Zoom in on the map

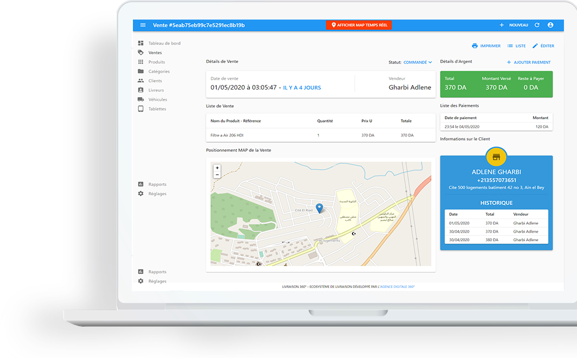pyautogui.click(x=217, y=168)
